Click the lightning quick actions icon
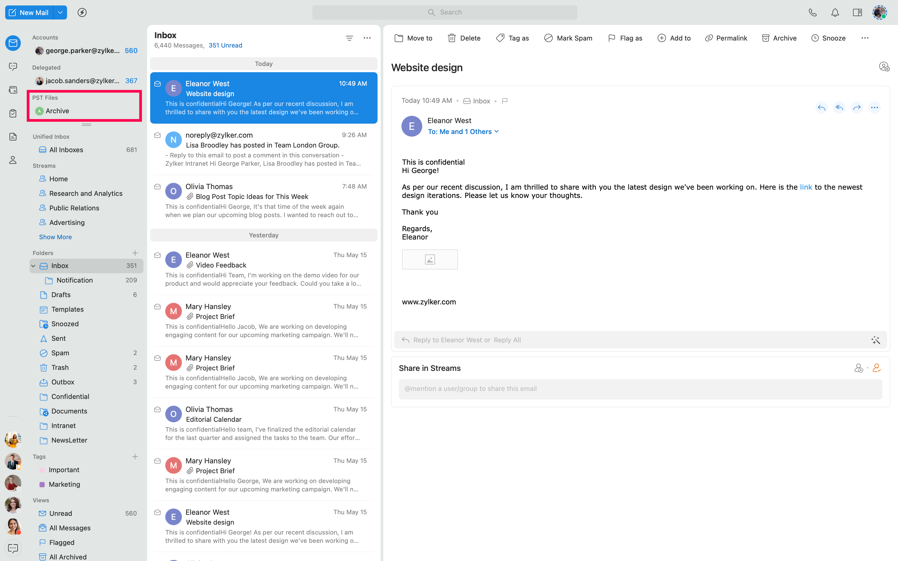 point(82,13)
